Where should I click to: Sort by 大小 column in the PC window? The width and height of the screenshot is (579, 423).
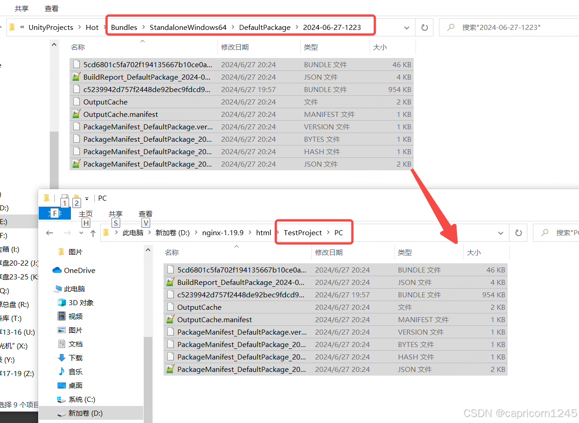pos(474,252)
